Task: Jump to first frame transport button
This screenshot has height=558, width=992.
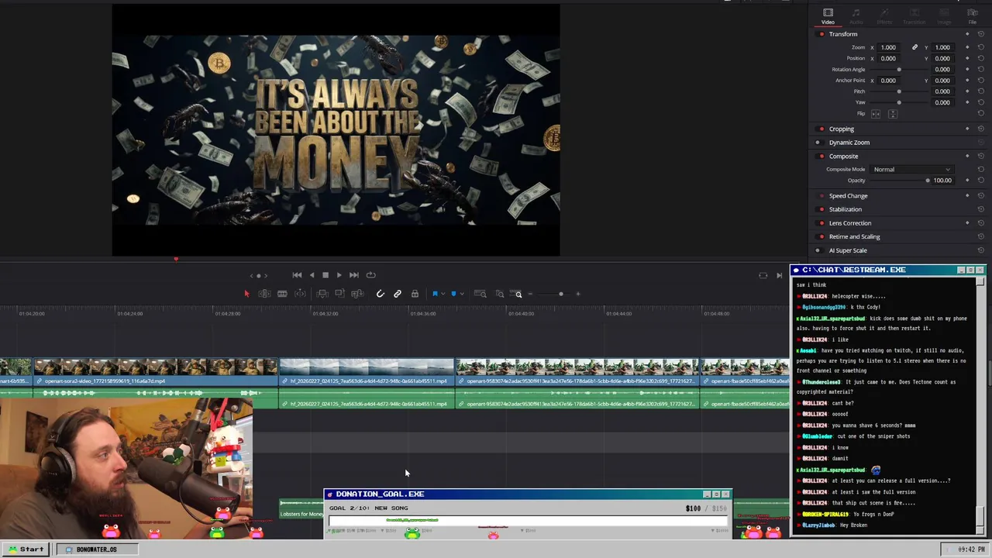Action: pos(297,275)
